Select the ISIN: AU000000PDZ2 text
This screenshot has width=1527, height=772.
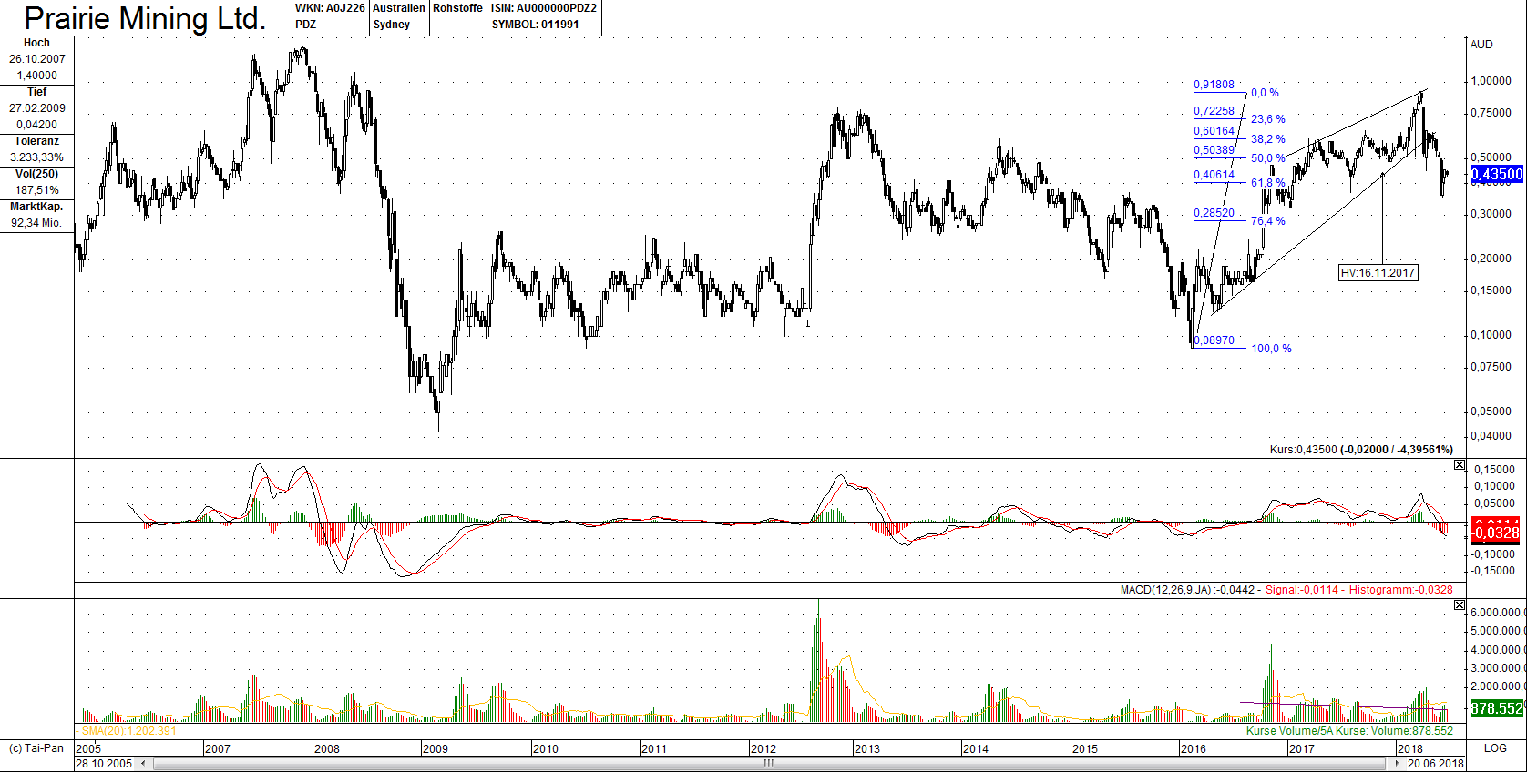coord(544,8)
